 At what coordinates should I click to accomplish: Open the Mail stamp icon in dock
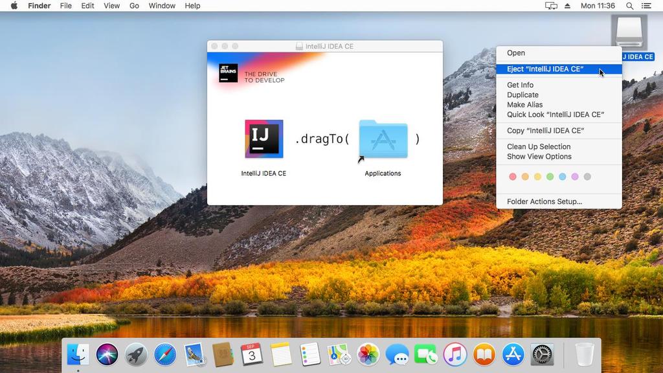pyautogui.click(x=194, y=354)
